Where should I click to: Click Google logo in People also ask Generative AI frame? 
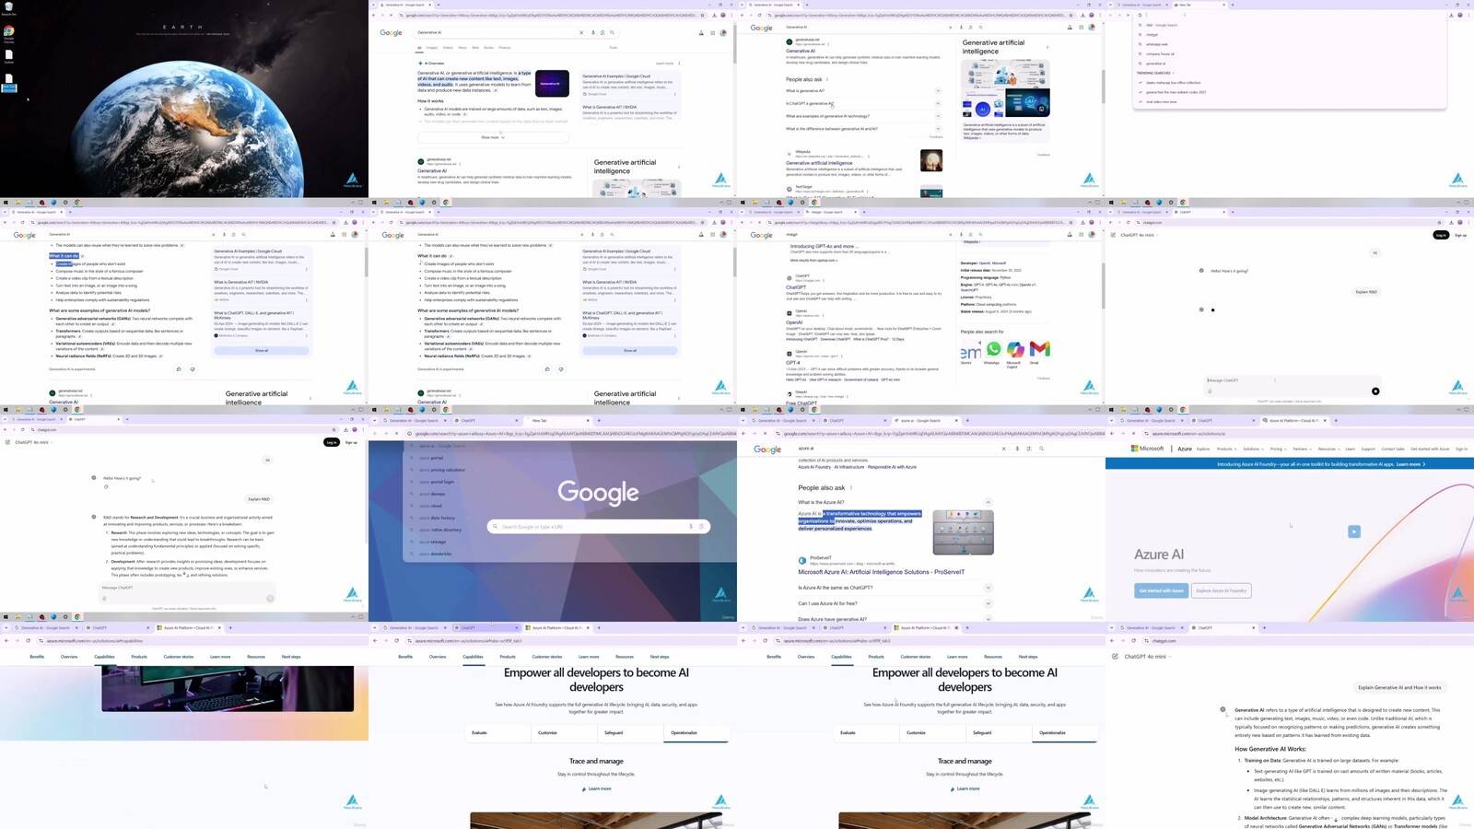[761, 28]
